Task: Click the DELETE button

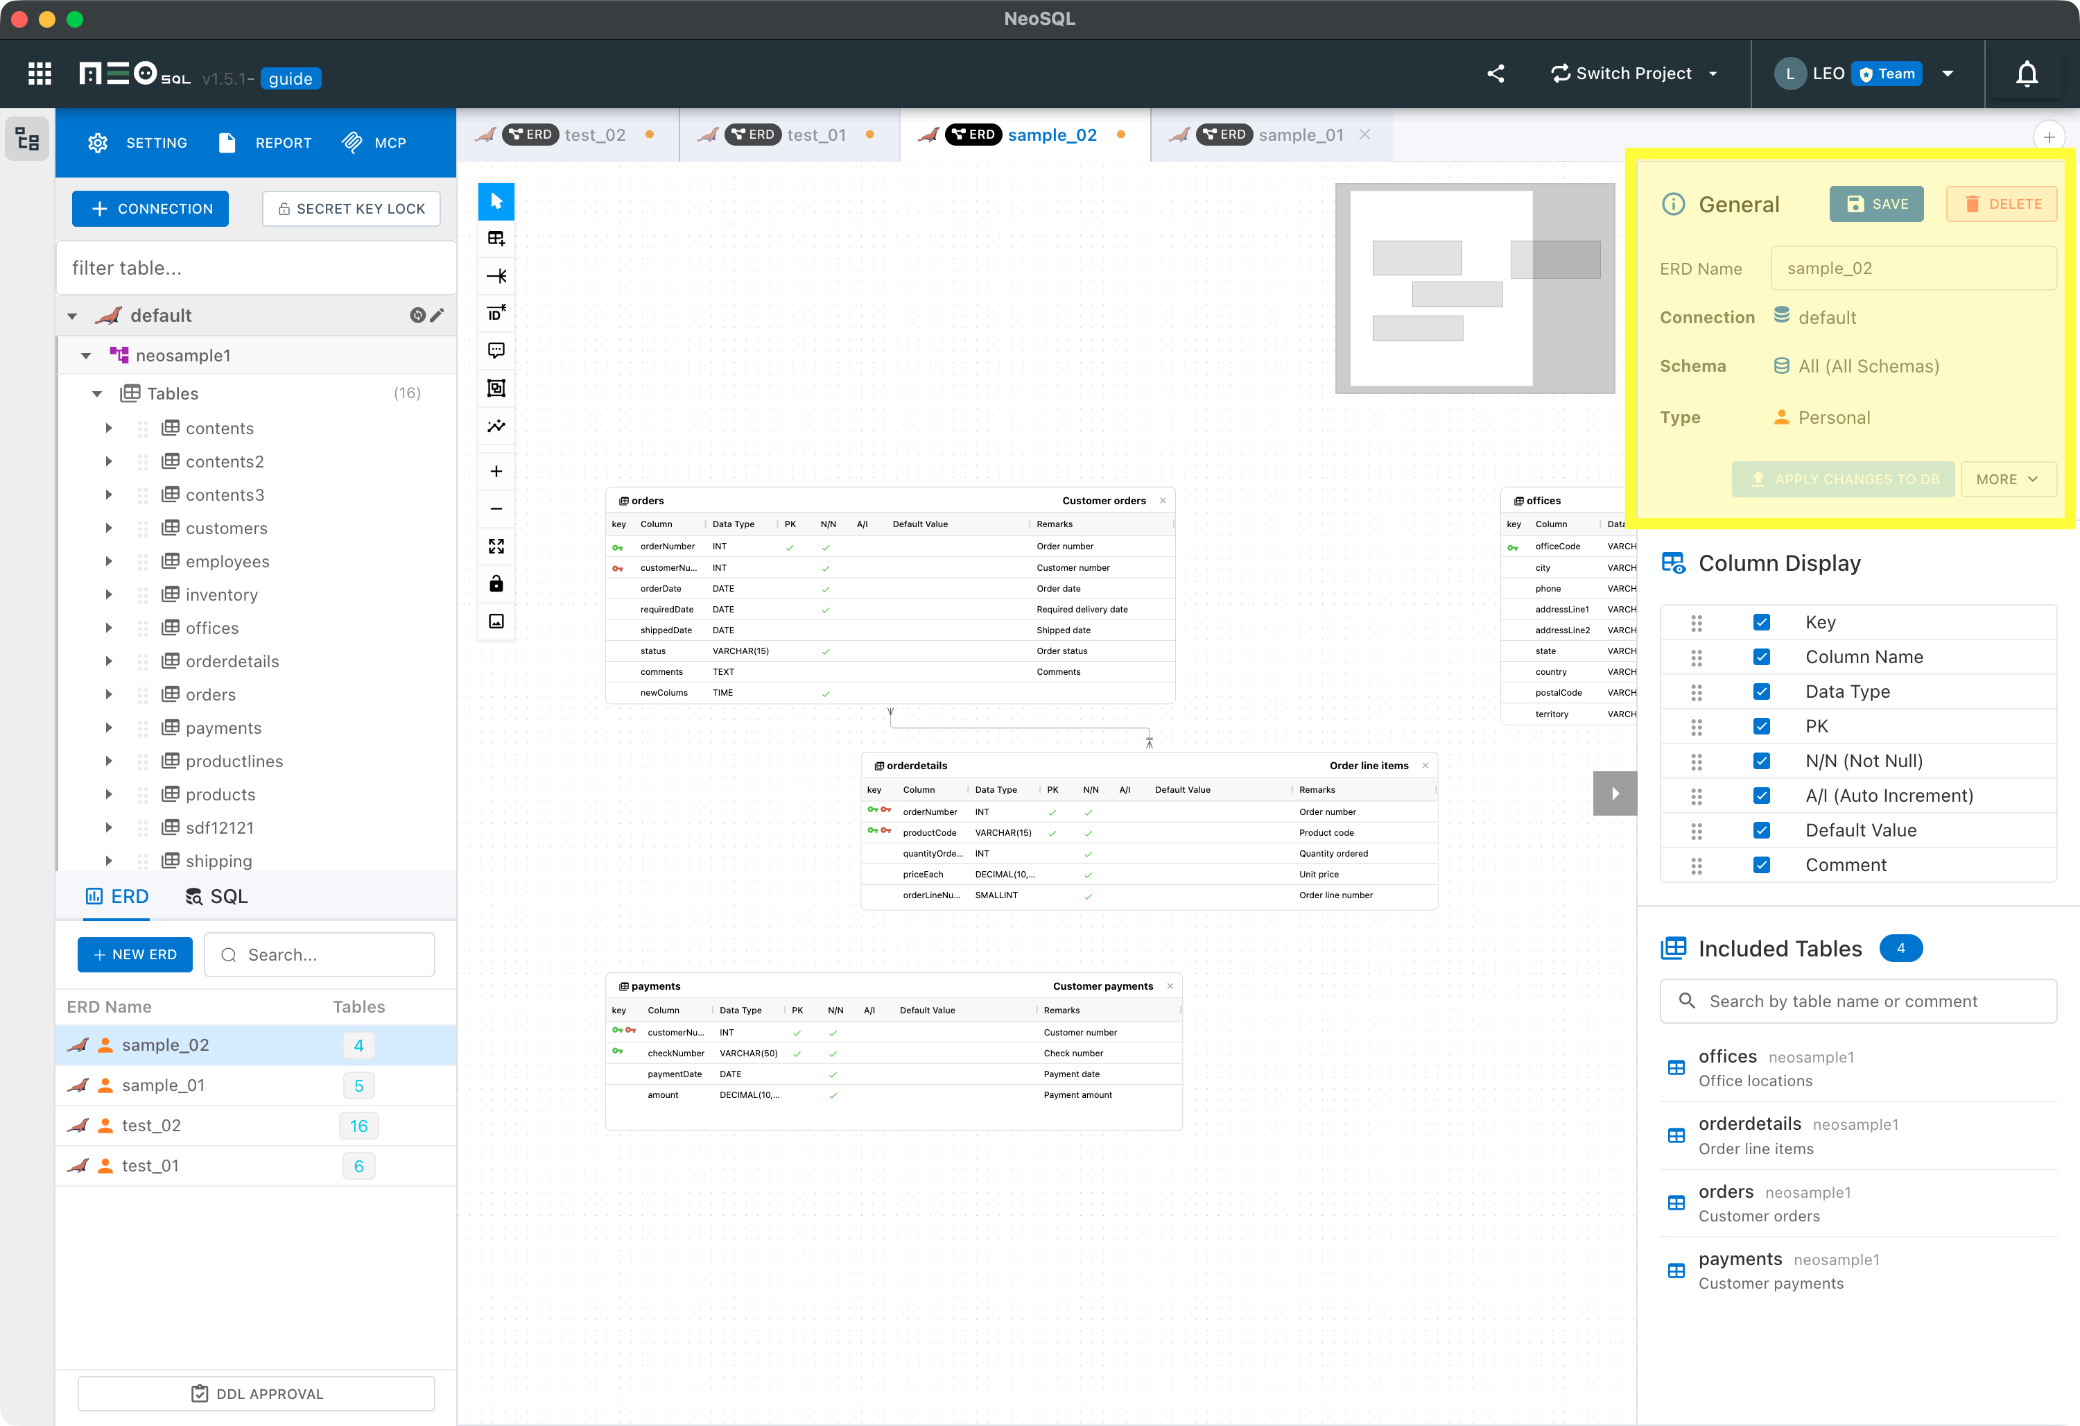Action: click(x=2001, y=204)
